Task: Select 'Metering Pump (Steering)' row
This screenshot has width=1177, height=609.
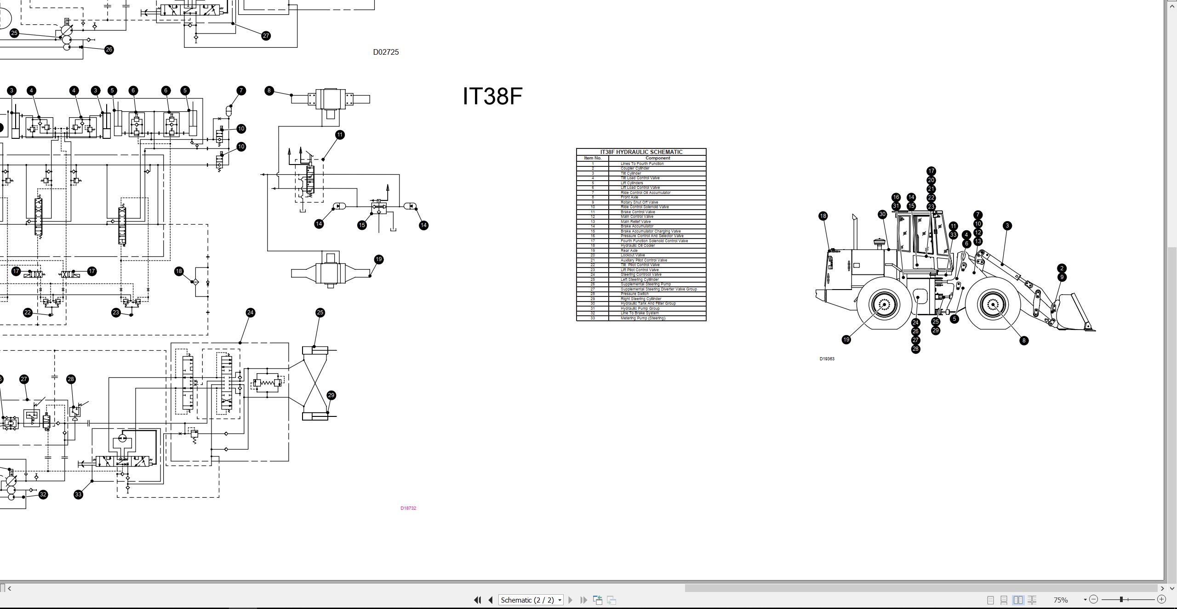Action: pos(641,318)
